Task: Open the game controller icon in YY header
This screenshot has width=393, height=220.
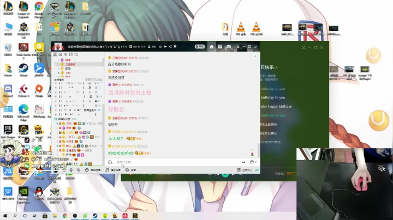Action: point(229,46)
